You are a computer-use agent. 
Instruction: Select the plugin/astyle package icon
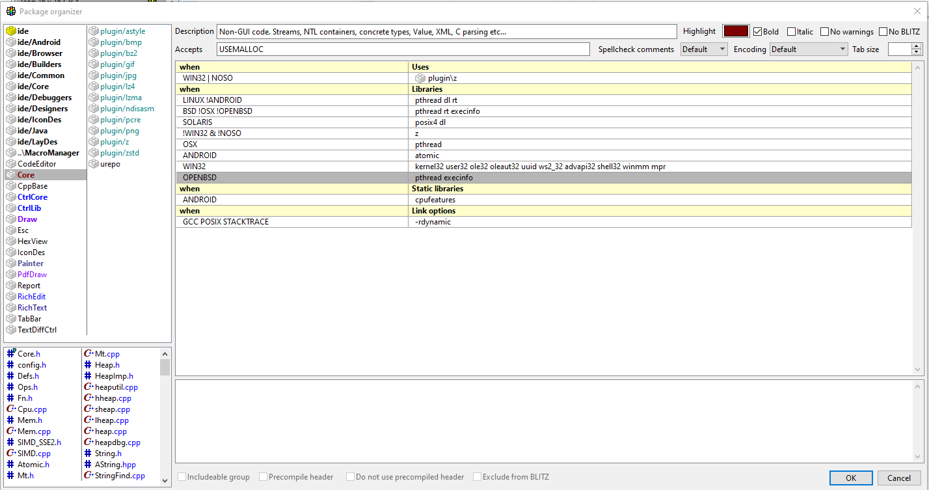click(x=94, y=31)
